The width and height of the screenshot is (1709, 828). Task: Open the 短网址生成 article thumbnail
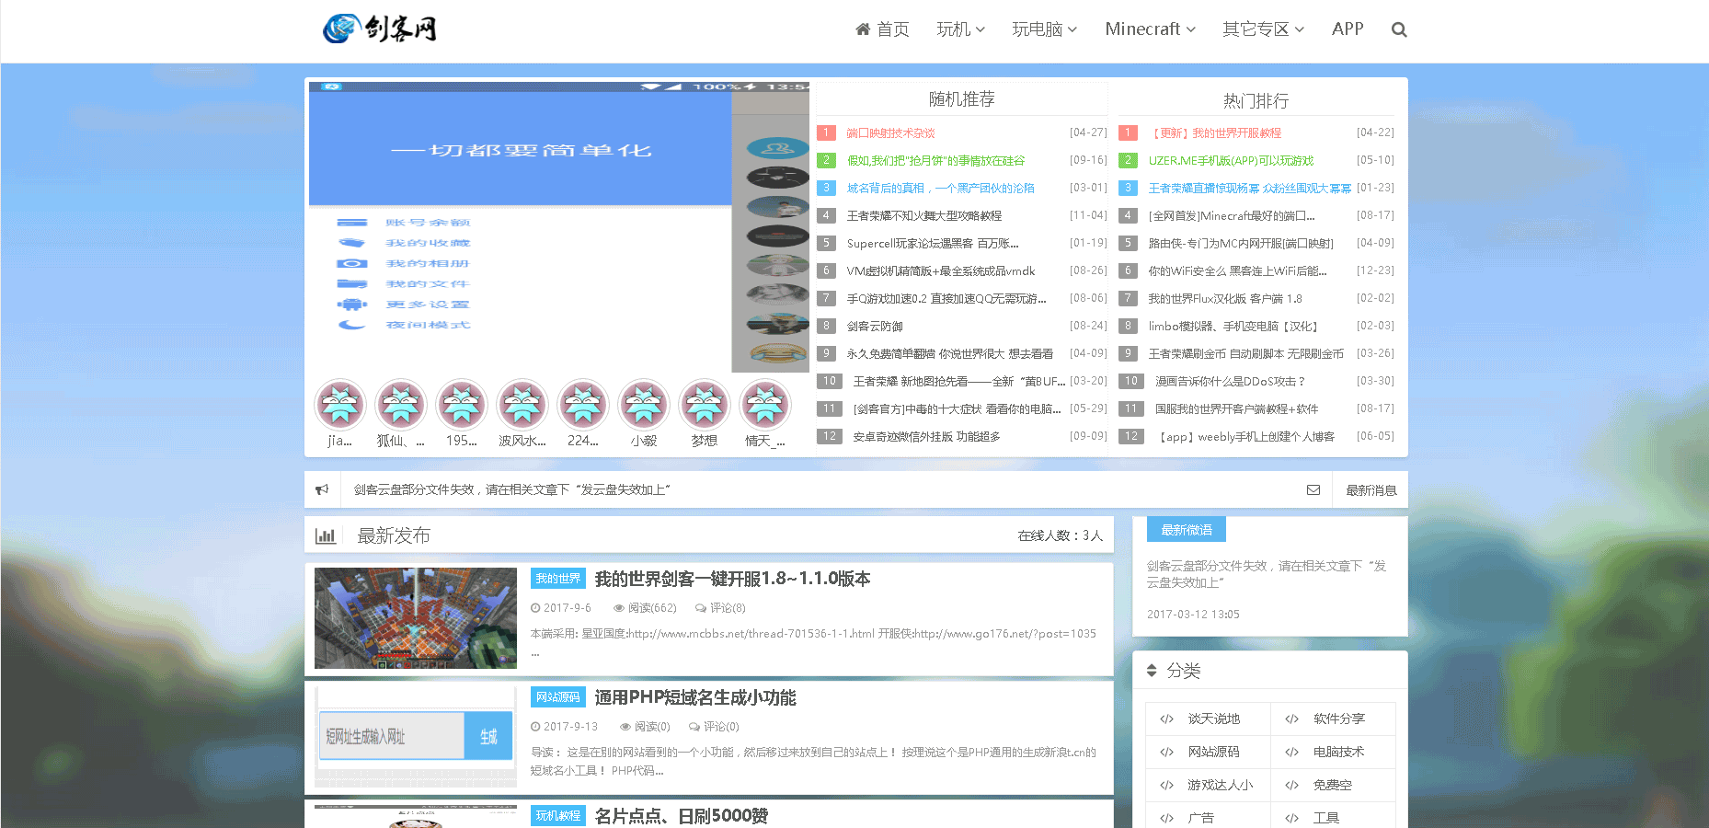[x=416, y=737]
